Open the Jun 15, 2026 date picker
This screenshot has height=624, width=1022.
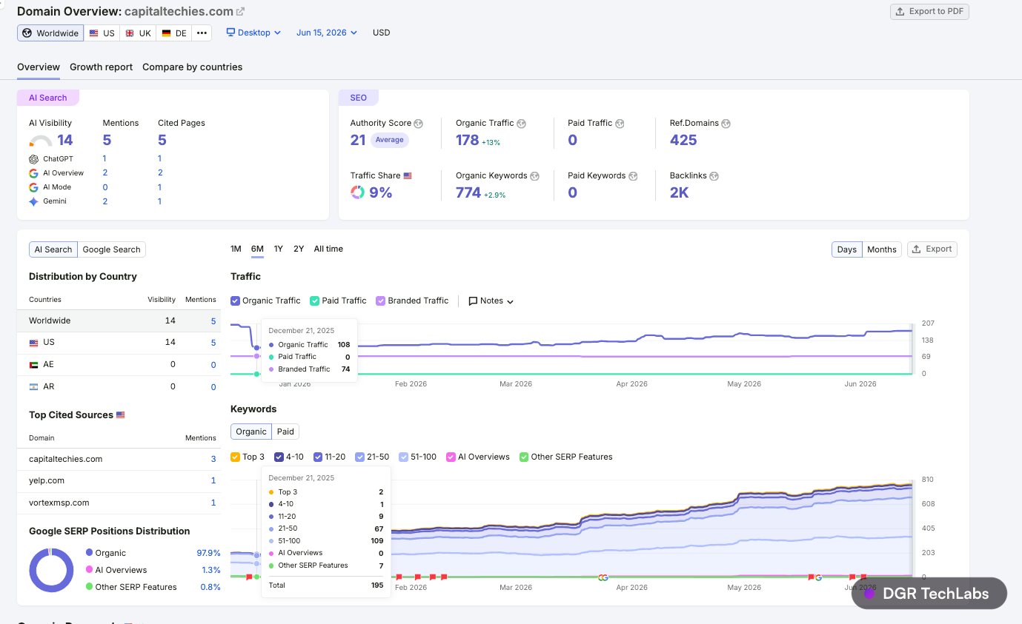coord(327,33)
